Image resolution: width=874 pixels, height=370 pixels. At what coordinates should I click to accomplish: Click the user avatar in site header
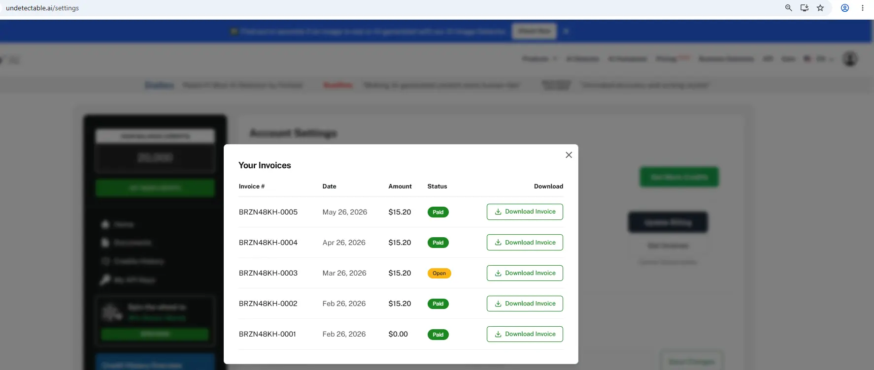pos(850,59)
